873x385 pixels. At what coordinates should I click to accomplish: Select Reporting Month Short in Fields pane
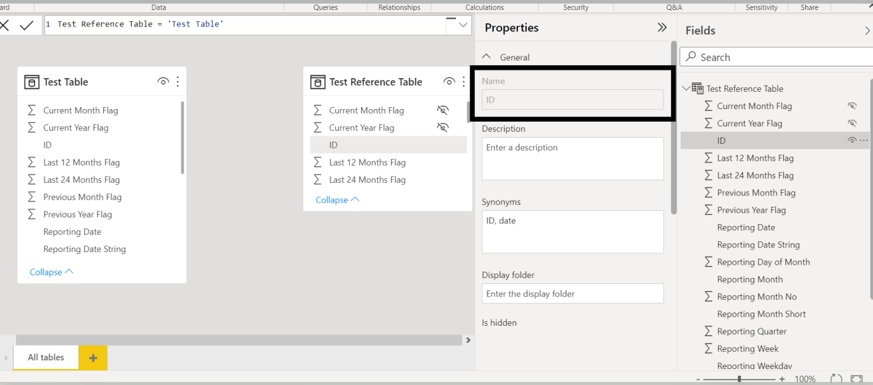(x=761, y=314)
